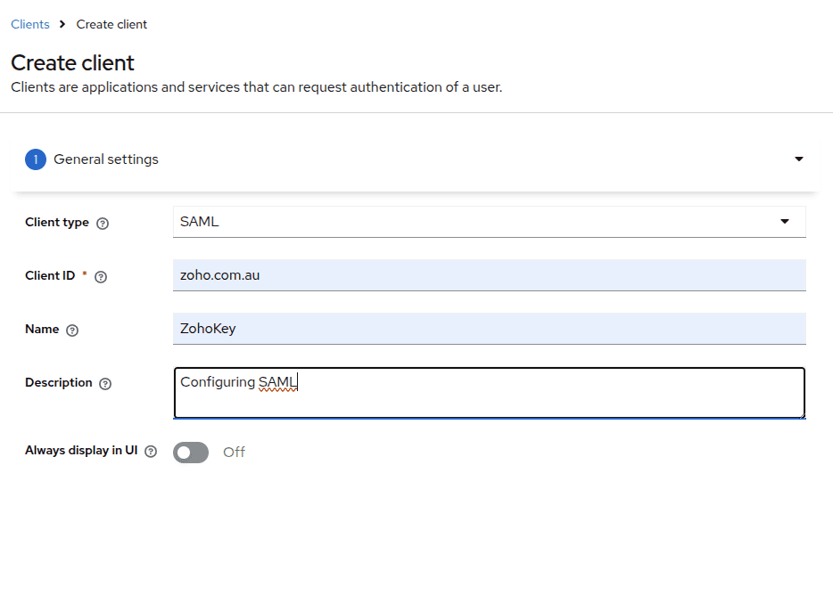
Task: Show help for Always display in UI
Action: coord(151,452)
